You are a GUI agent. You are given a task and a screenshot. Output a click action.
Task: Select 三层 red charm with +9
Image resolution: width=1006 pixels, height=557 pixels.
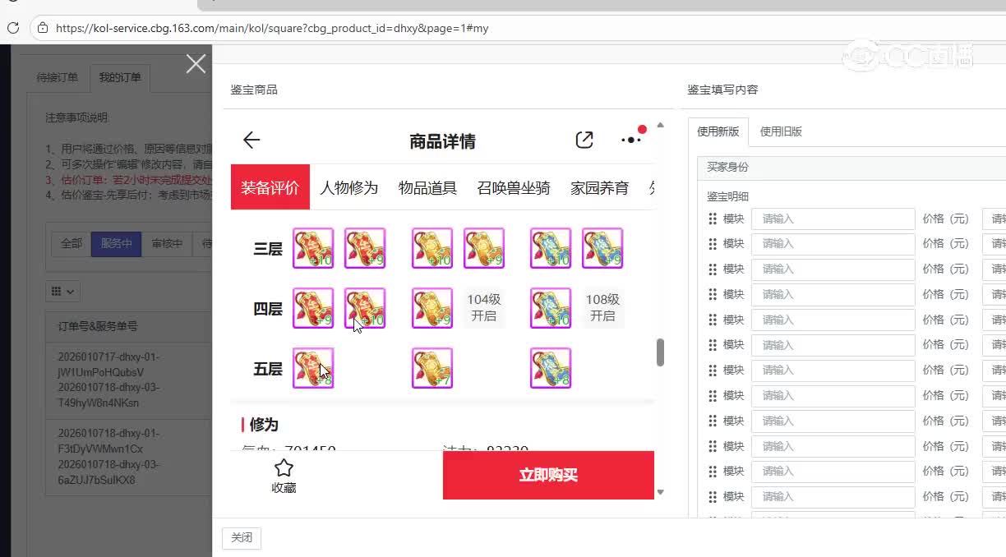tap(365, 248)
